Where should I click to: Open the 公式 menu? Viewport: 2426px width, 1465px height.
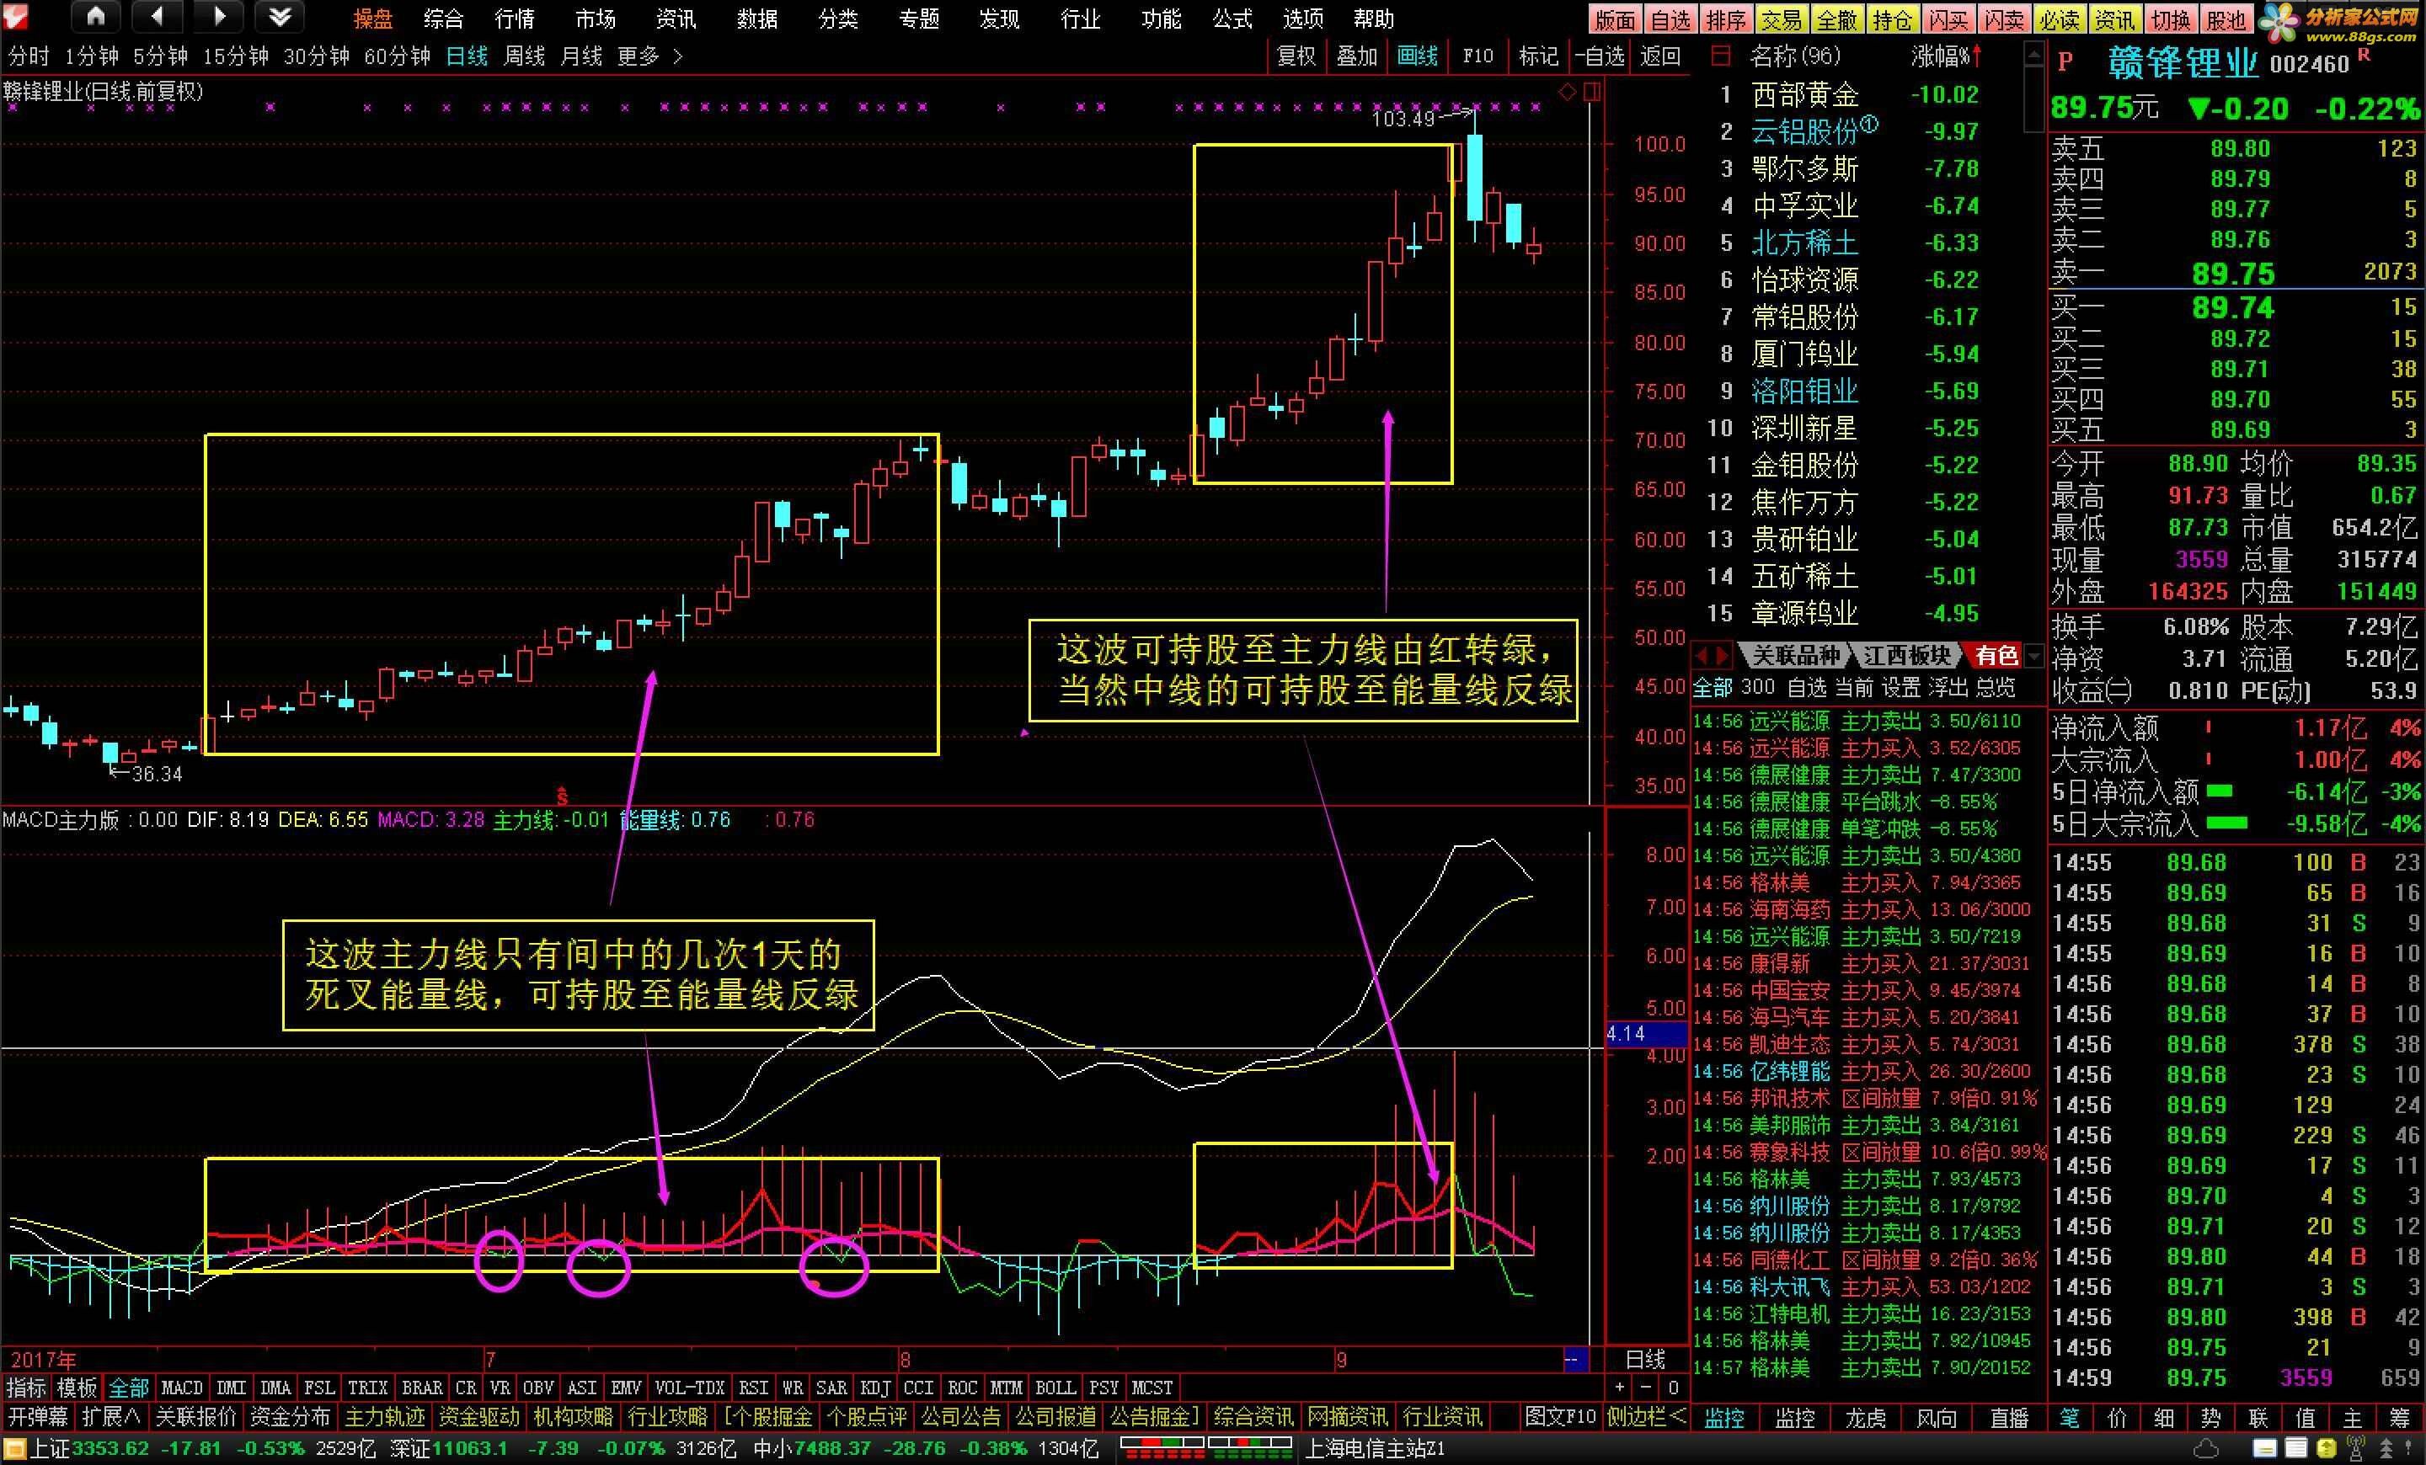(x=1232, y=19)
